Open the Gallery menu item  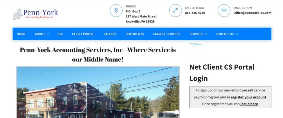tap(110, 34)
